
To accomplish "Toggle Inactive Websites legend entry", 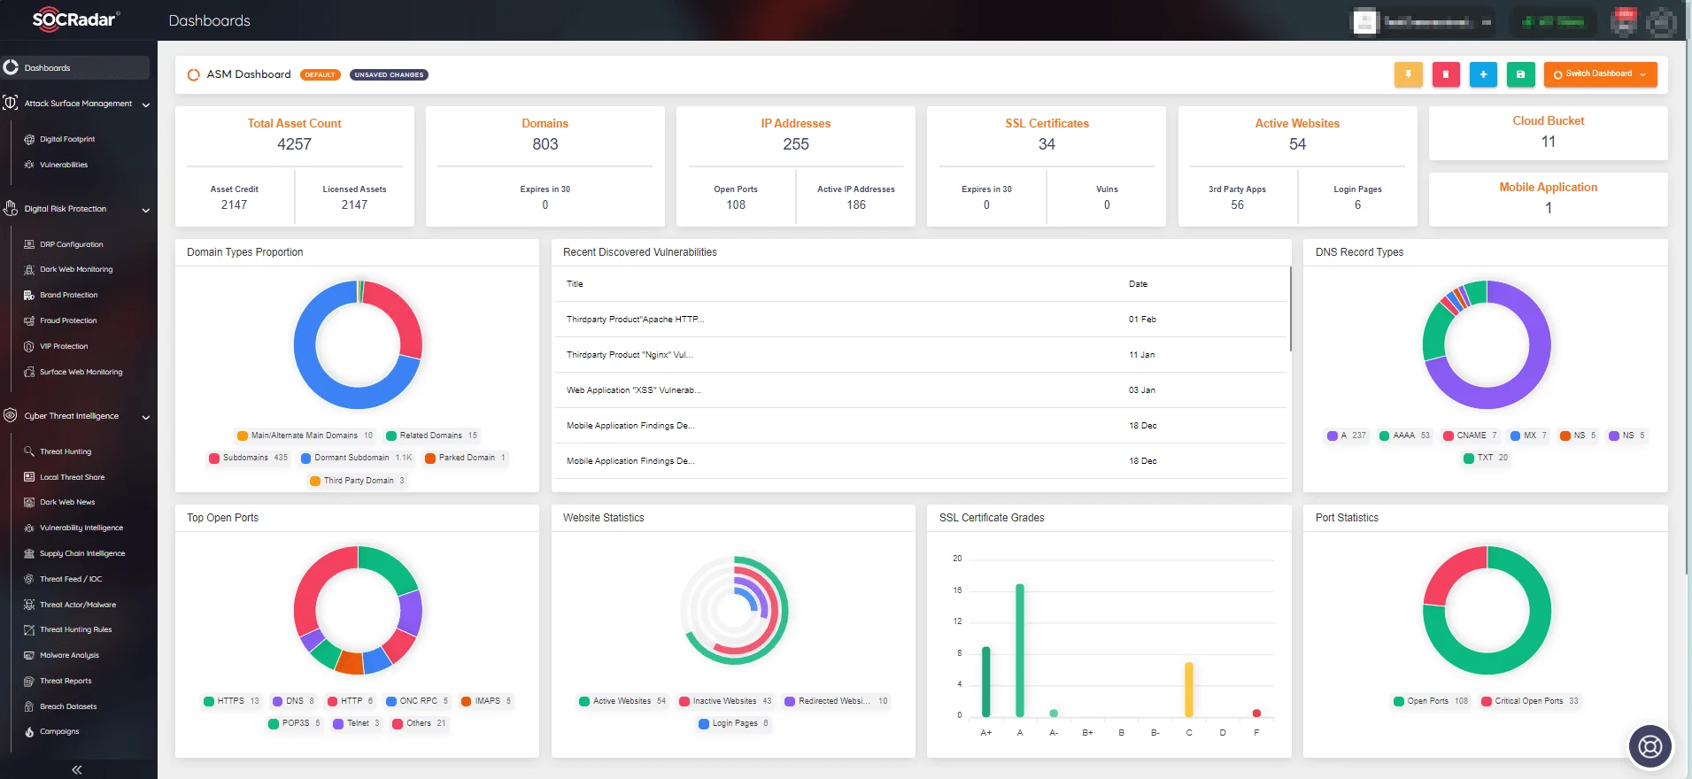I will [725, 701].
